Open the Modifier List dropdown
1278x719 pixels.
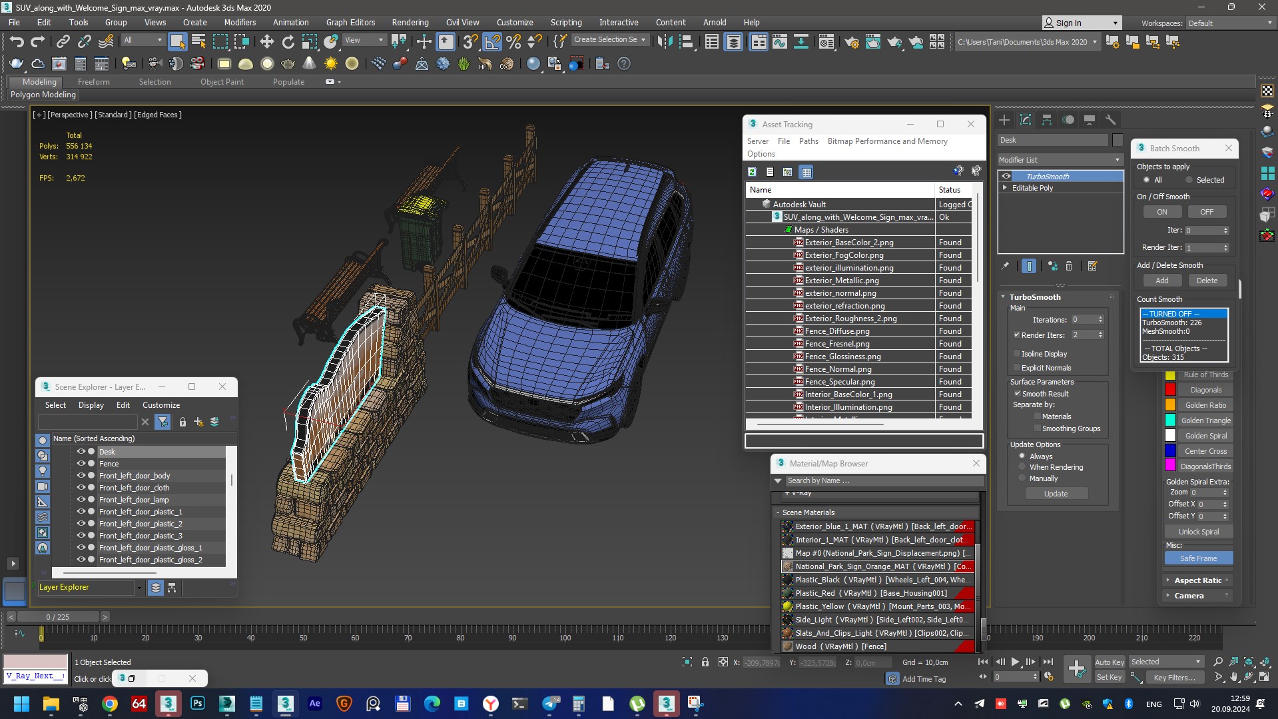[1060, 160]
